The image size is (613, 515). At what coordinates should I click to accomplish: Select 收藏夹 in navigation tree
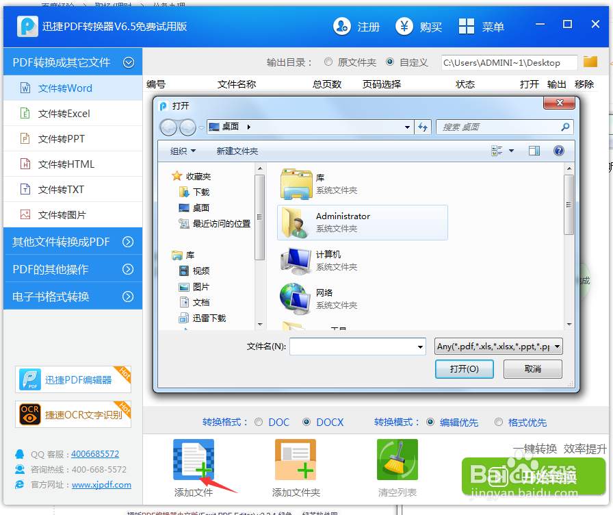(x=192, y=176)
